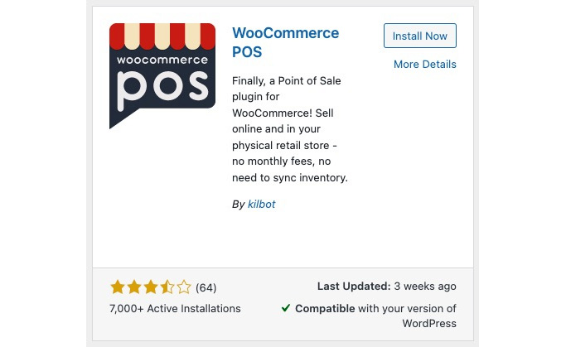Visit the kilbot author link

point(261,205)
